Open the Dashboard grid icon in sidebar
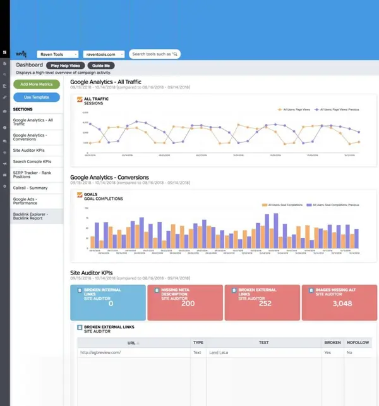This screenshot has height=406, width=379. [x=4, y=52]
